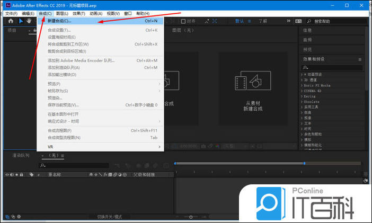This screenshot has height=223, width=372.
Task: Toggle the video eye visibility column header
Action: (x=7, y=175)
